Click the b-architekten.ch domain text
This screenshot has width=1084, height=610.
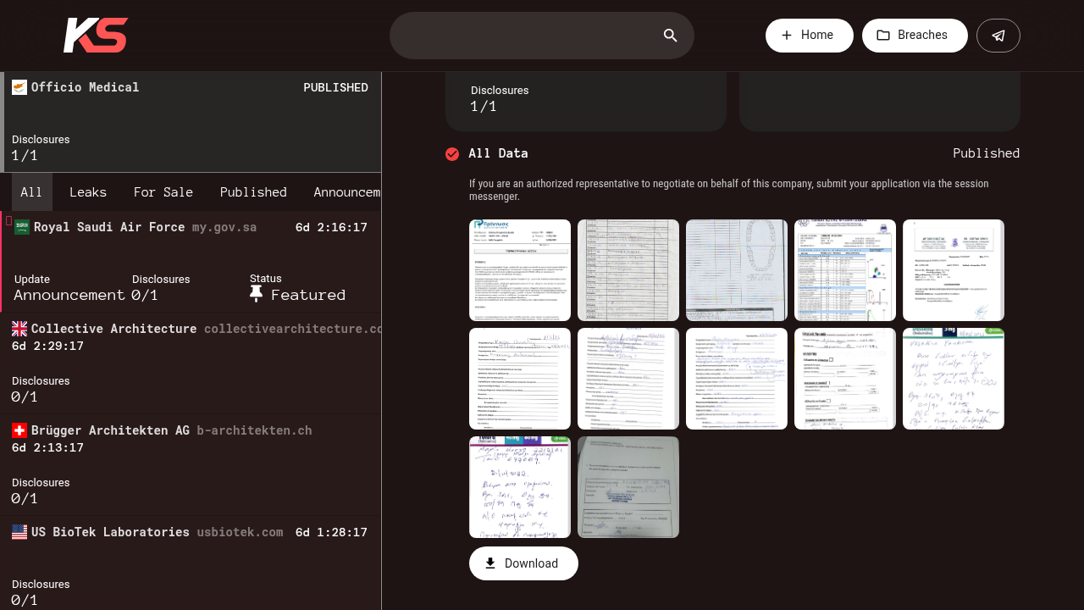click(254, 430)
